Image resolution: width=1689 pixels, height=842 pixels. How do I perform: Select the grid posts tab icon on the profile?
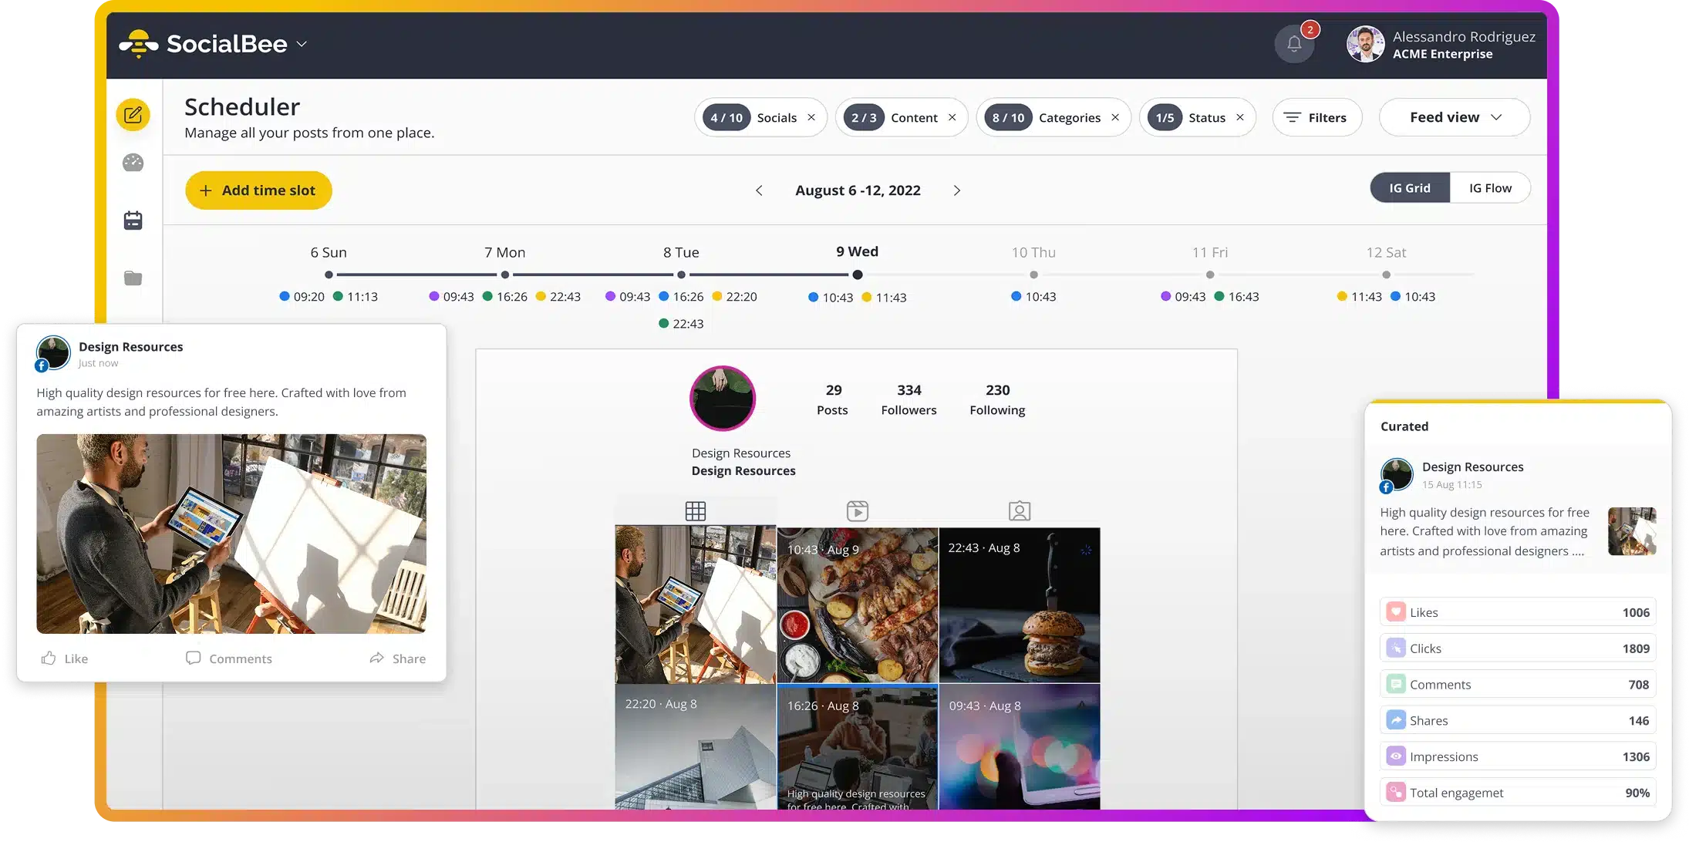point(696,510)
